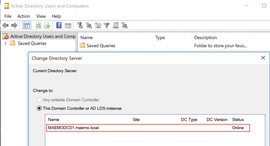Open the File menu

pyautogui.click(x=8, y=16)
